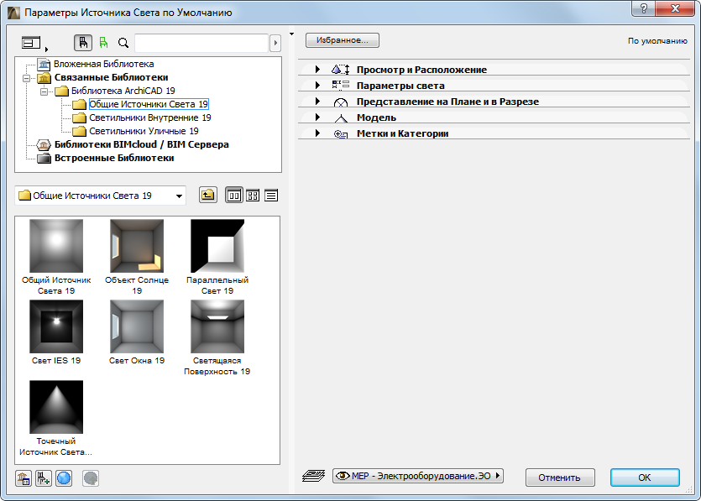The height and width of the screenshot is (501, 701).
Task: Click the layers icon at bottom
Action: 313,476
